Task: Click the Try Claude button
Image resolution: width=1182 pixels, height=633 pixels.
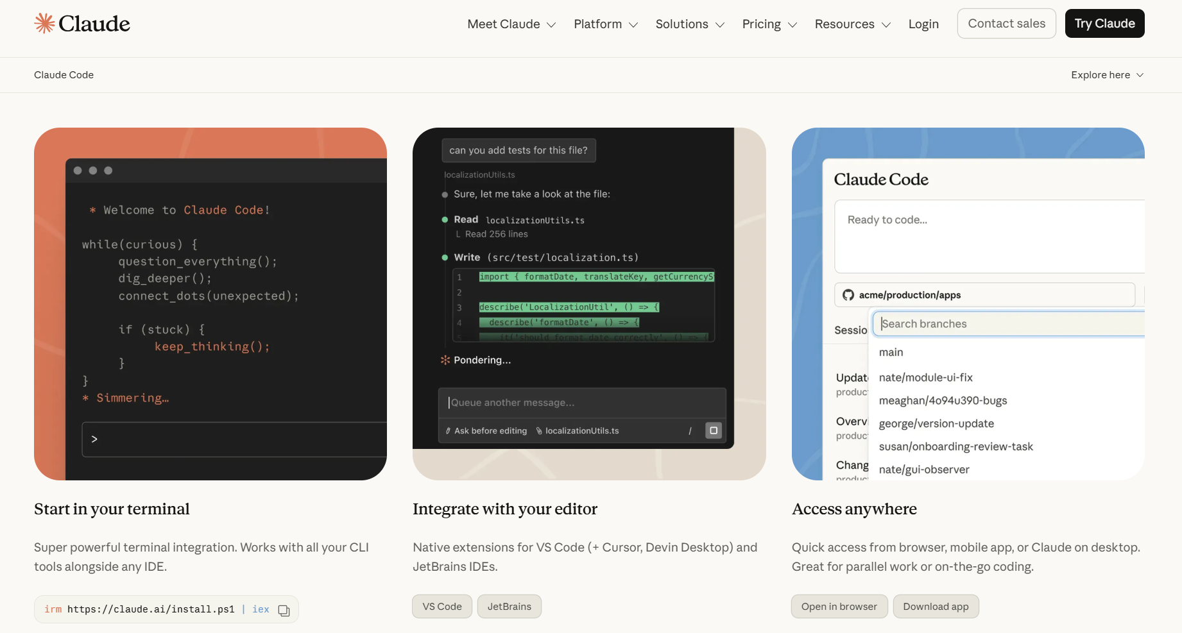Action: (1104, 24)
